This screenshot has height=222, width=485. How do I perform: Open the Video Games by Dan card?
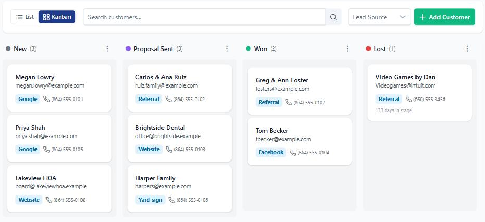click(420, 93)
